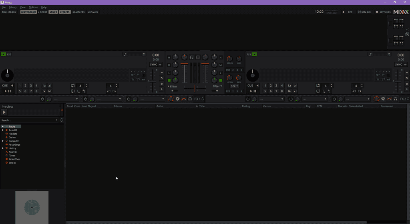Image resolution: width=410 pixels, height=224 pixels.
Task: Enable FX1 assignment on Deck 2
Action: [249, 54]
